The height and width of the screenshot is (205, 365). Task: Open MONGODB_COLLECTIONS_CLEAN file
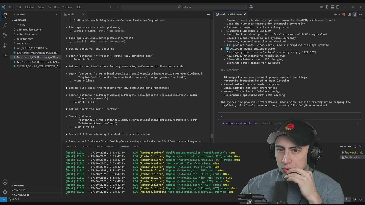pyautogui.click(x=36, y=62)
